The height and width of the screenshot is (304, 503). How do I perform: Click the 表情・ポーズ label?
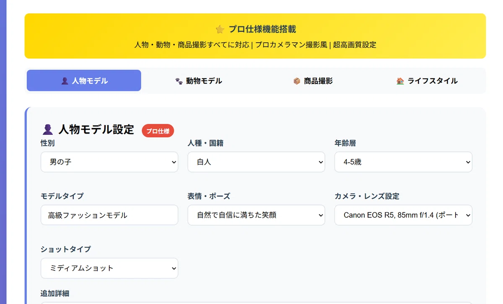209,196
